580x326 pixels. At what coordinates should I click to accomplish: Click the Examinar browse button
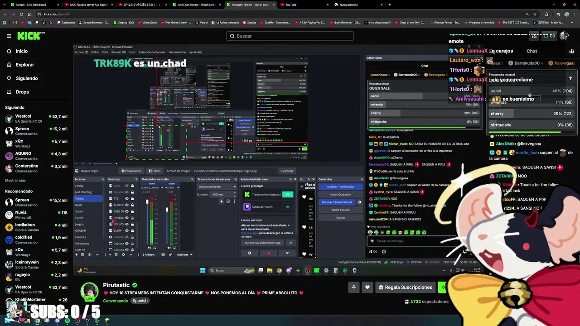point(287,171)
